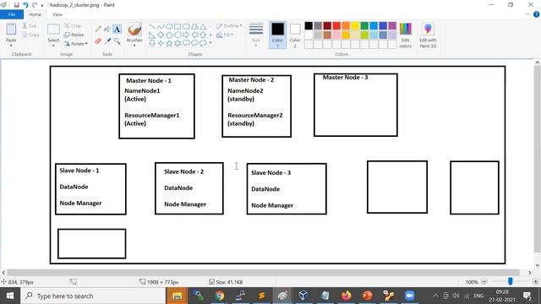Expand the Shapes gallery more arrow
The height and width of the screenshot is (304, 541).
[210, 43]
